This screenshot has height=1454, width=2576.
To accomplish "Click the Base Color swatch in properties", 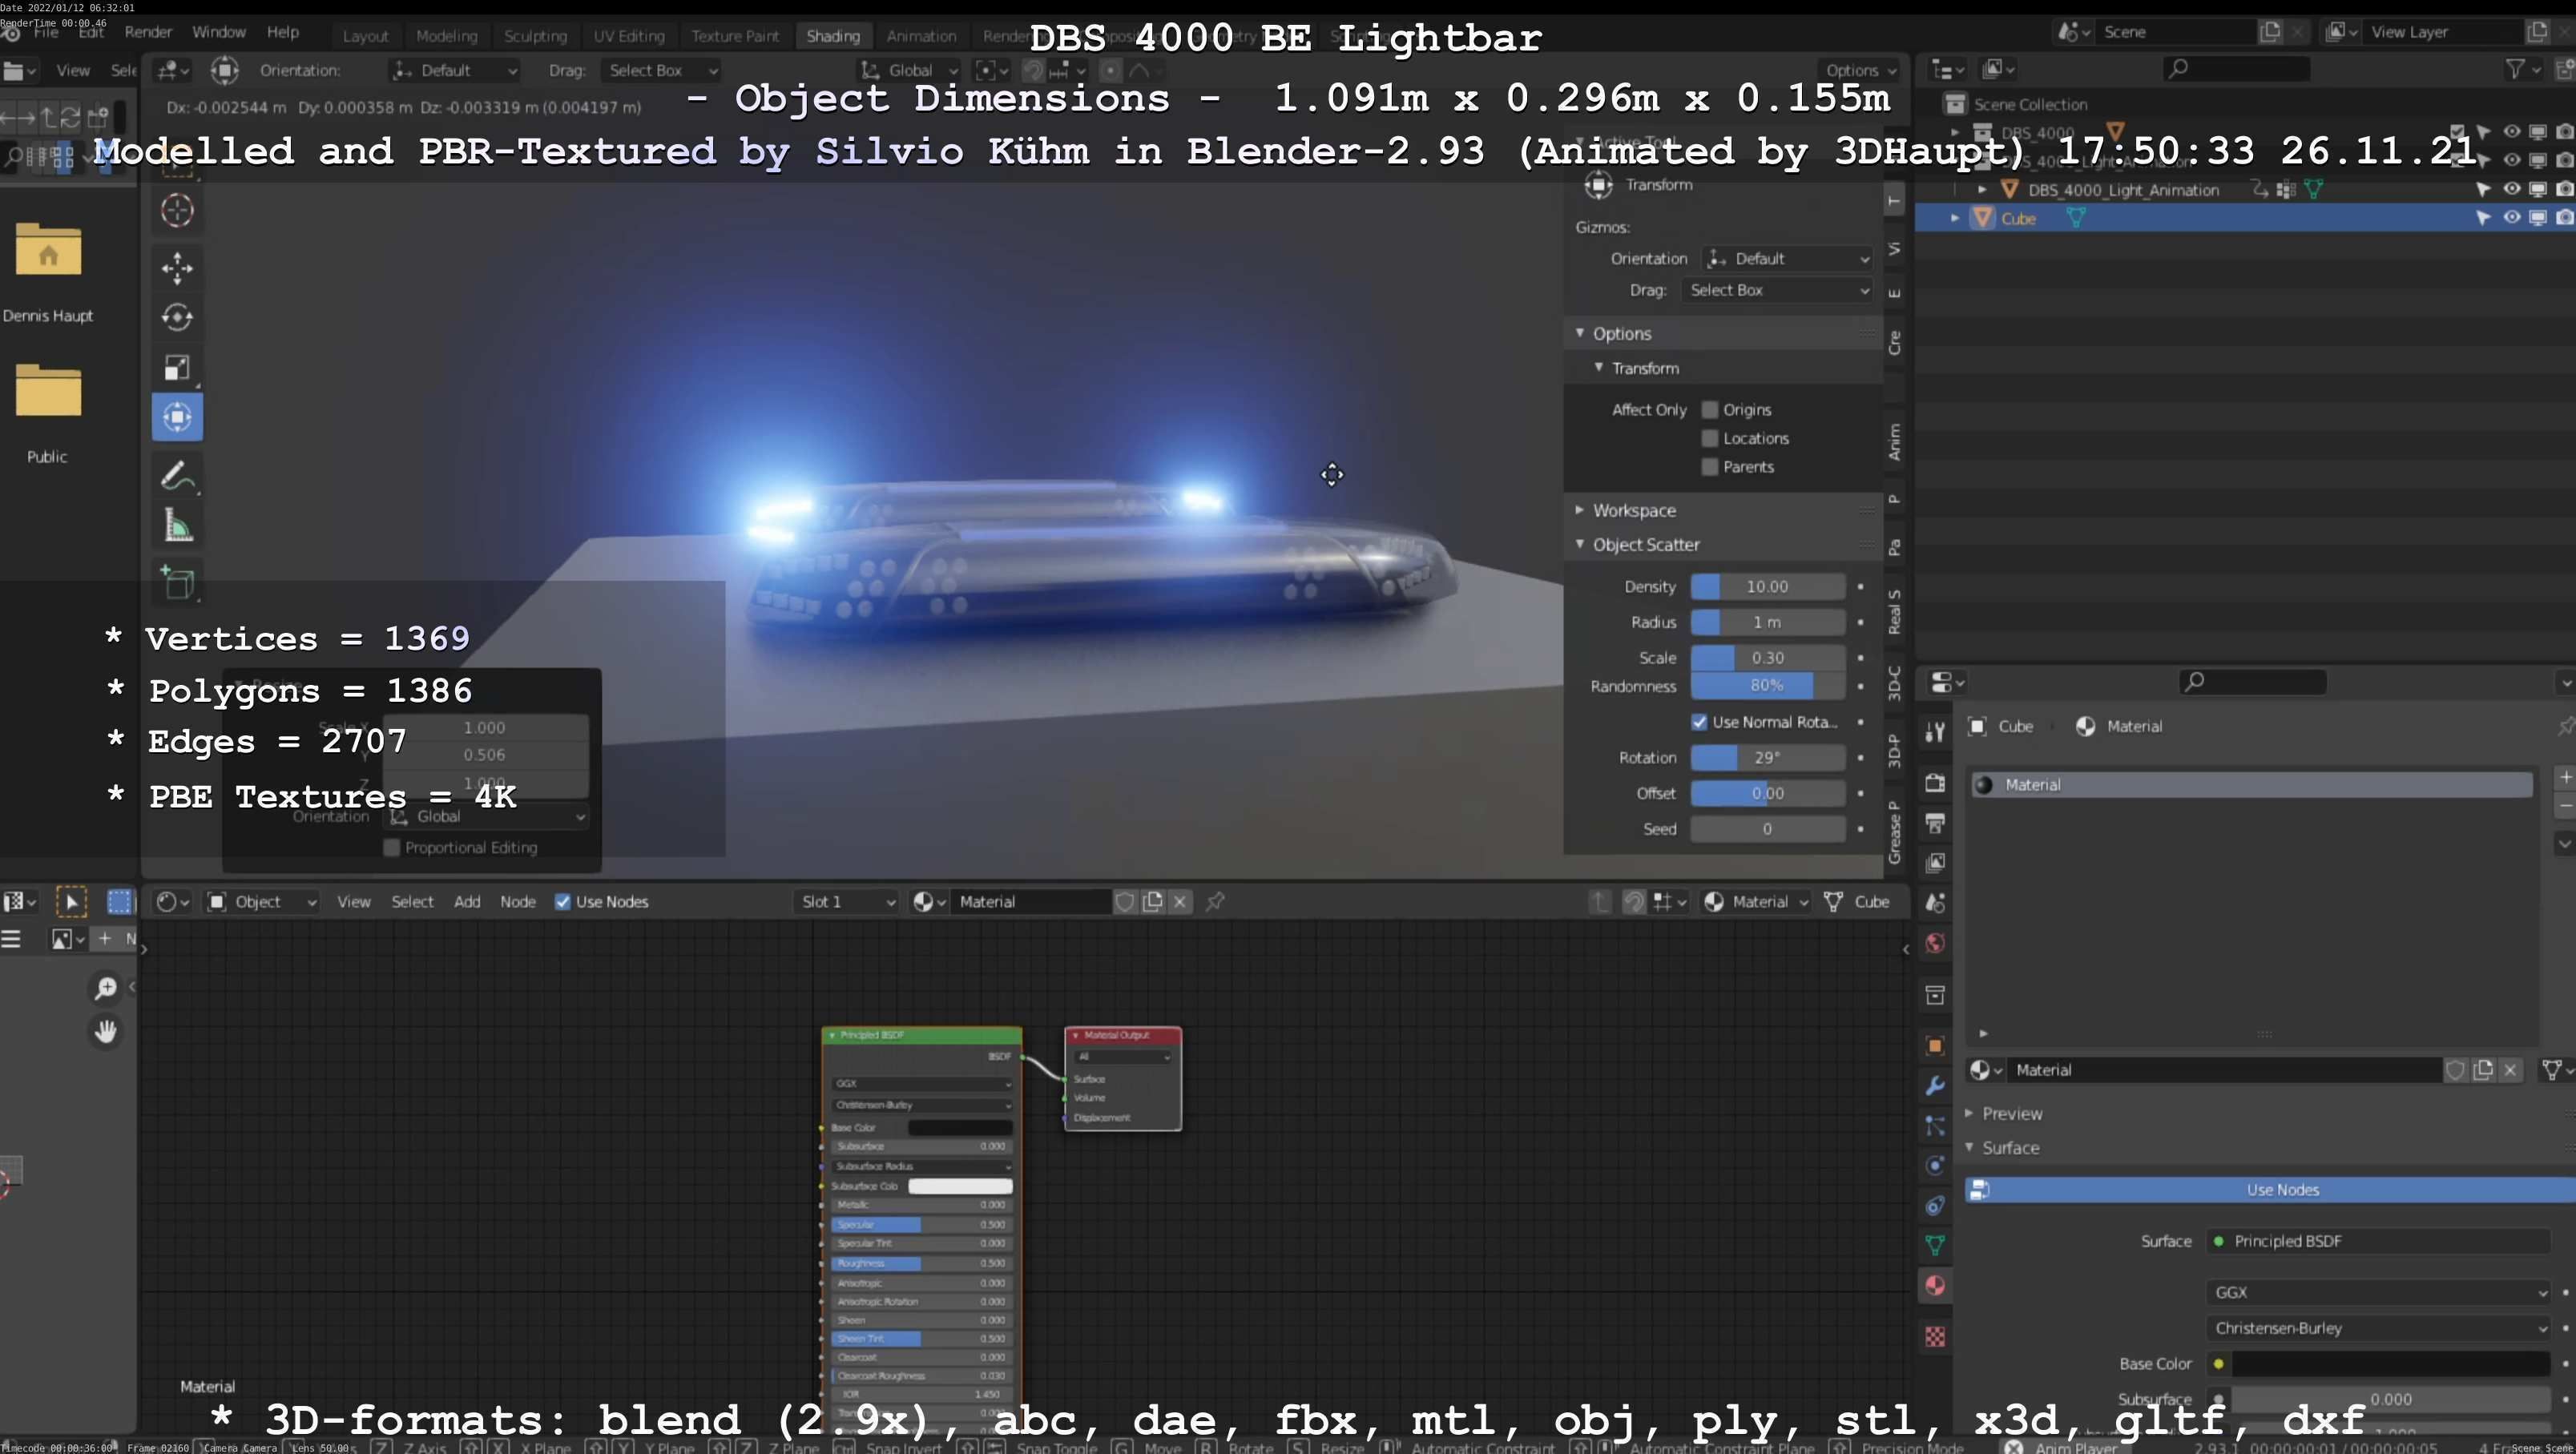I will [2390, 1364].
